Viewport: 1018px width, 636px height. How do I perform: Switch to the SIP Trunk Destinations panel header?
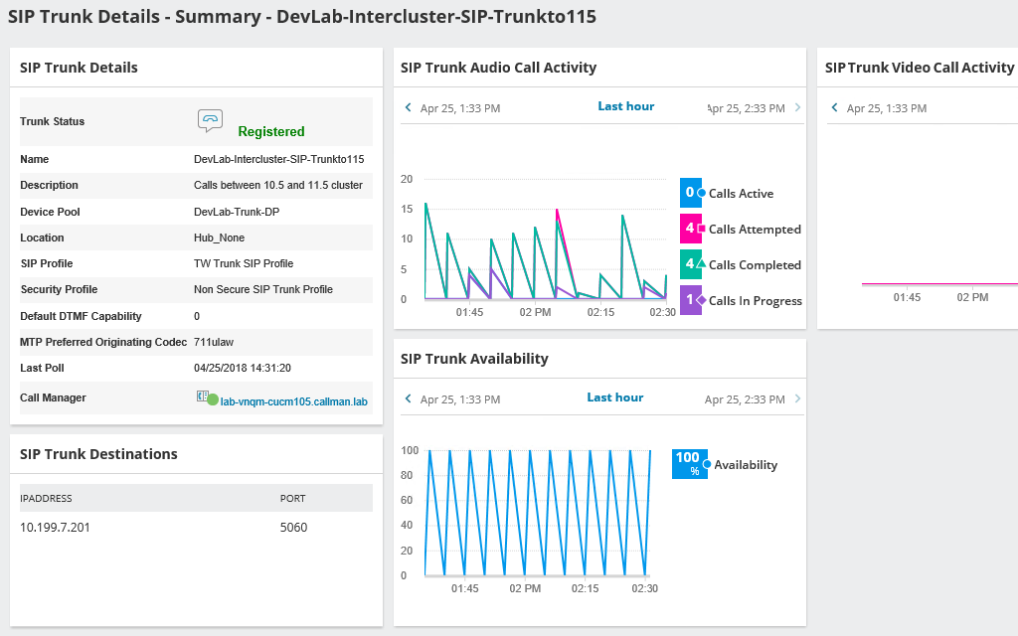(96, 453)
